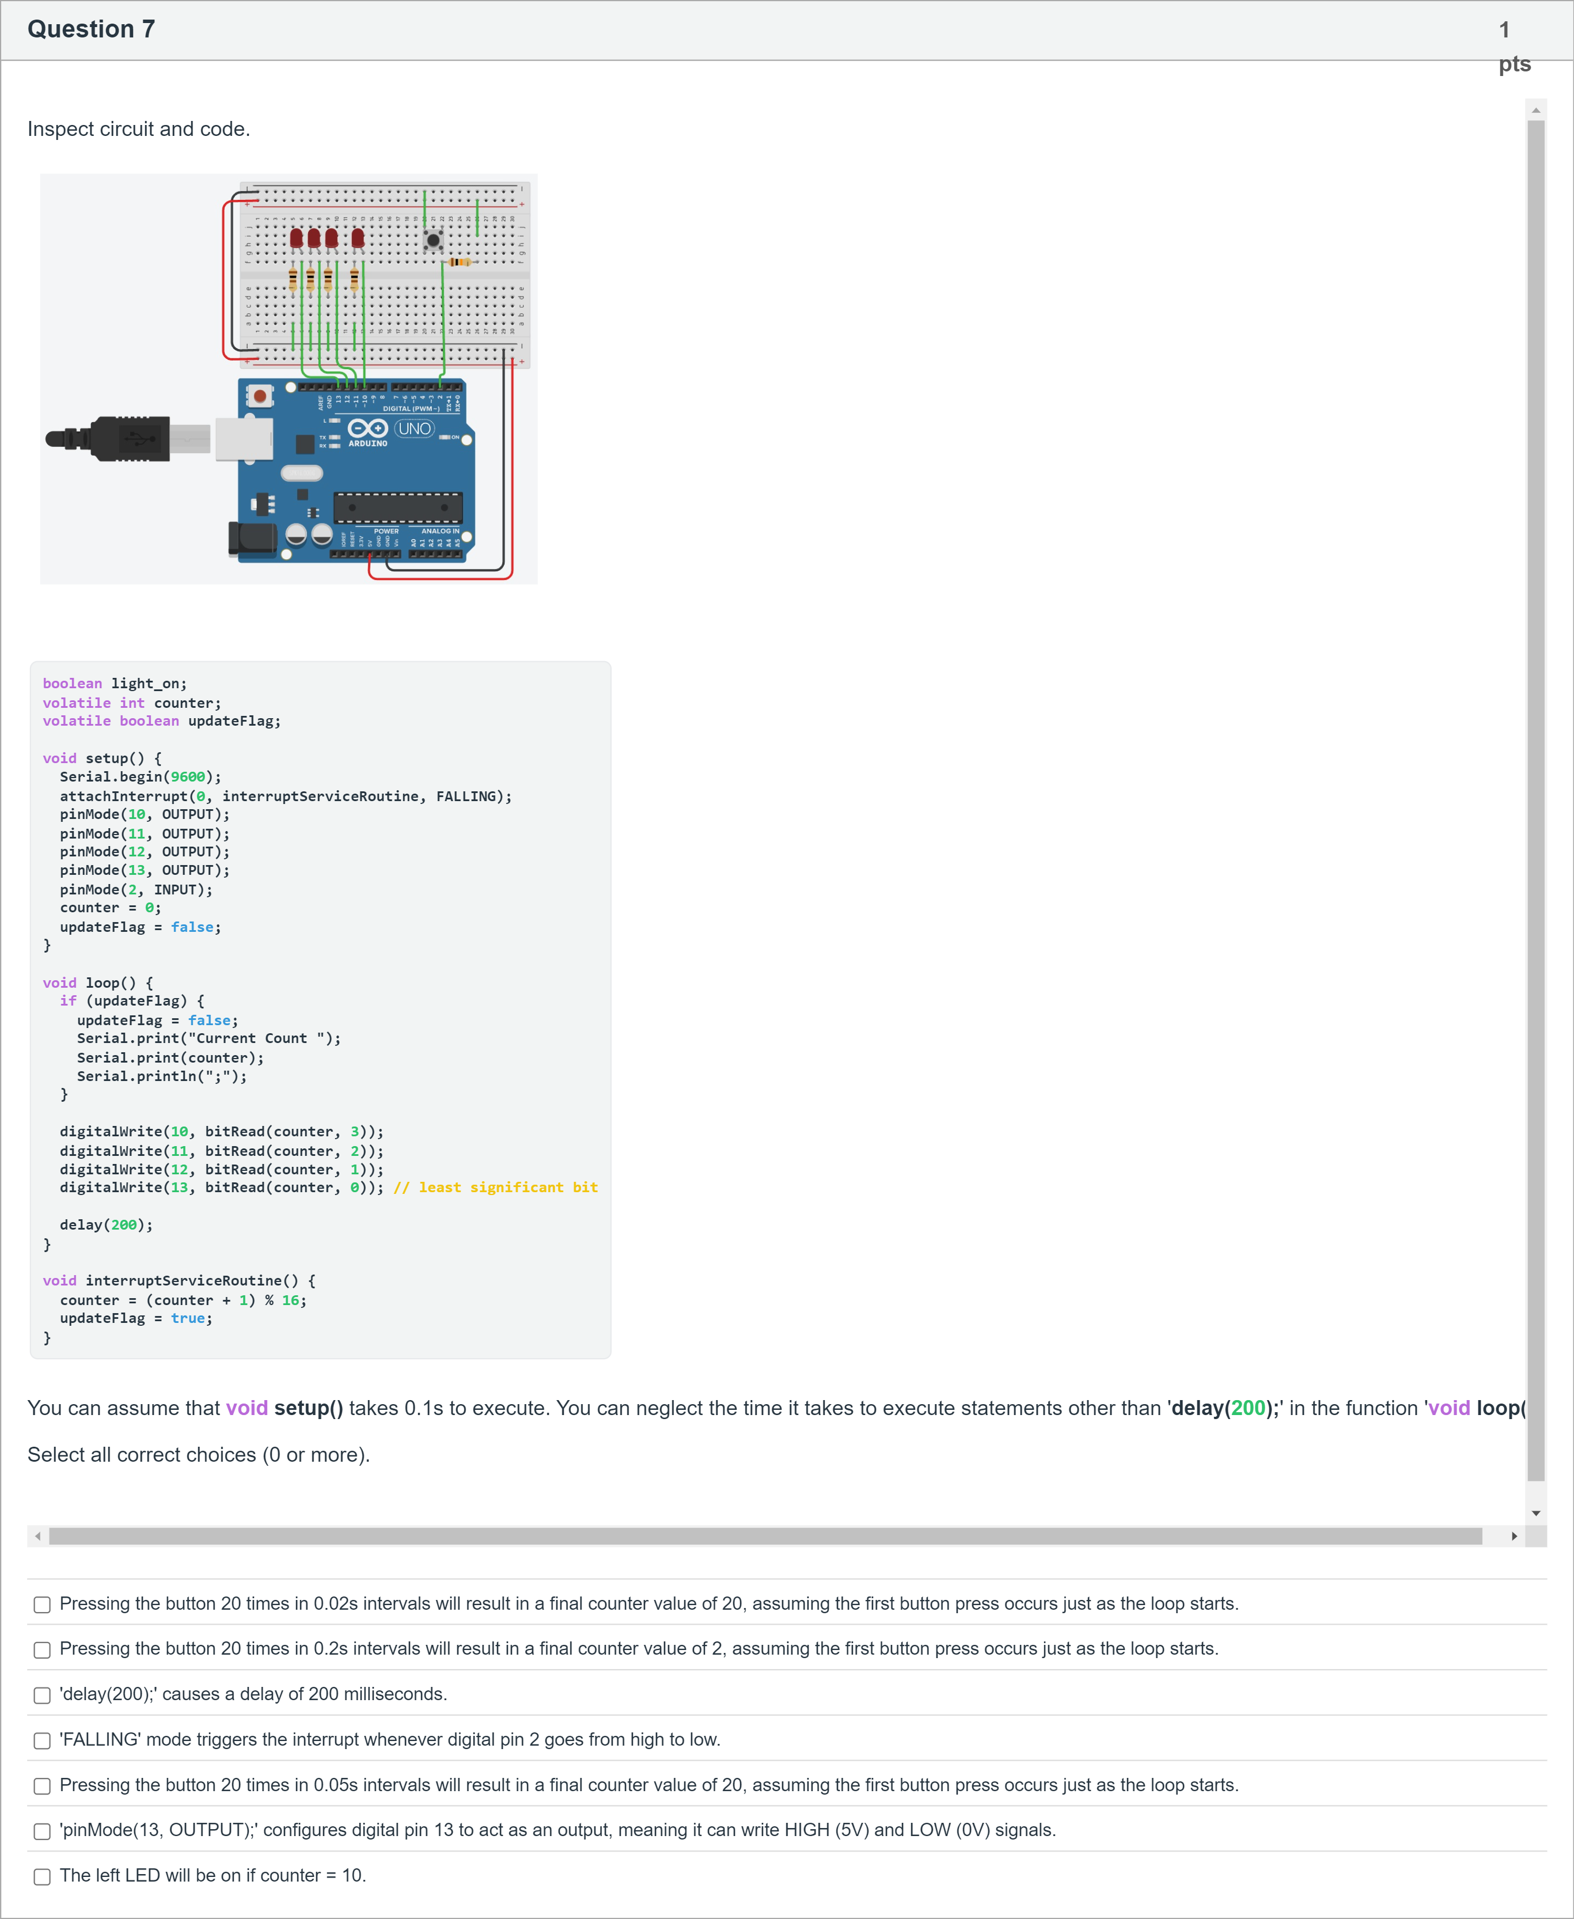Click the horizontal scrollbar left arrow

(37, 1535)
